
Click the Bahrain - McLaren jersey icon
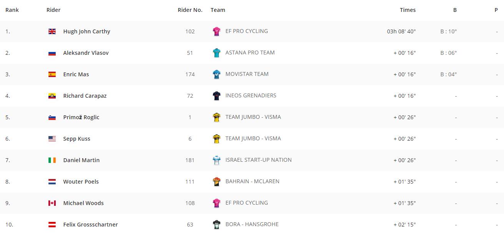[x=216, y=182]
